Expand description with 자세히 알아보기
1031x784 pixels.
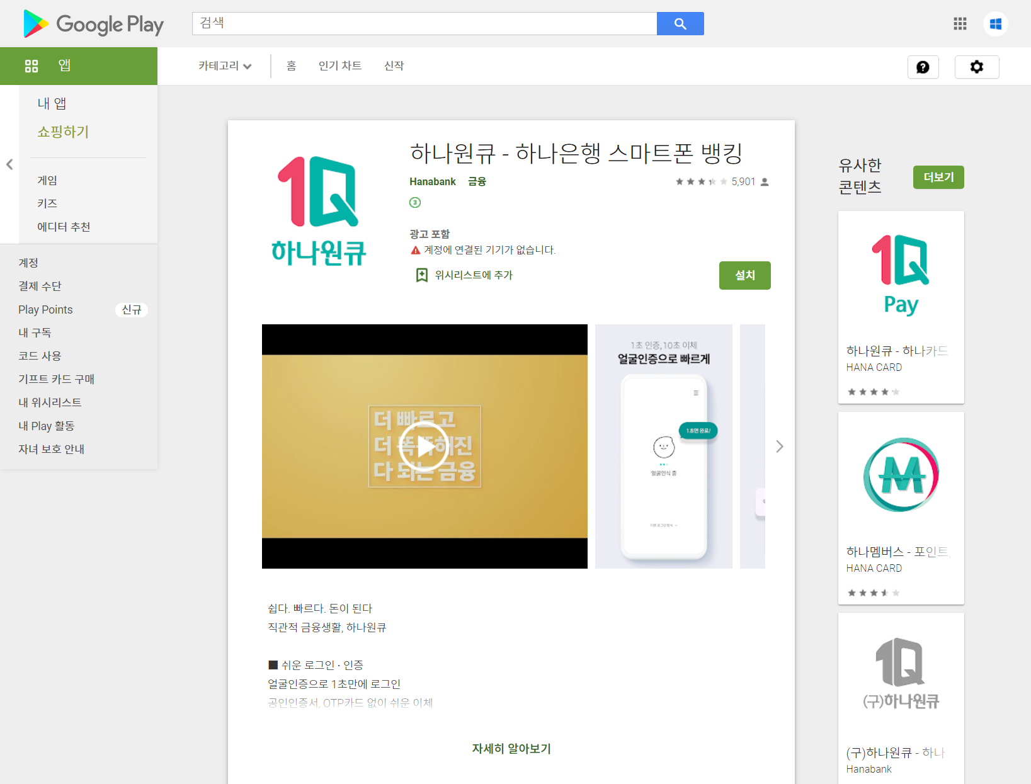pyautogui.click(x=511, y=749)
